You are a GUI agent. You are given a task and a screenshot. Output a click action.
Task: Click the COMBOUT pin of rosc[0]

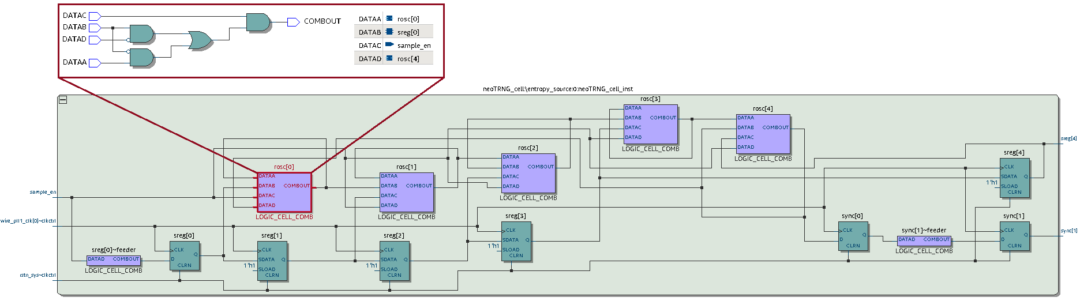click(297, 186)
